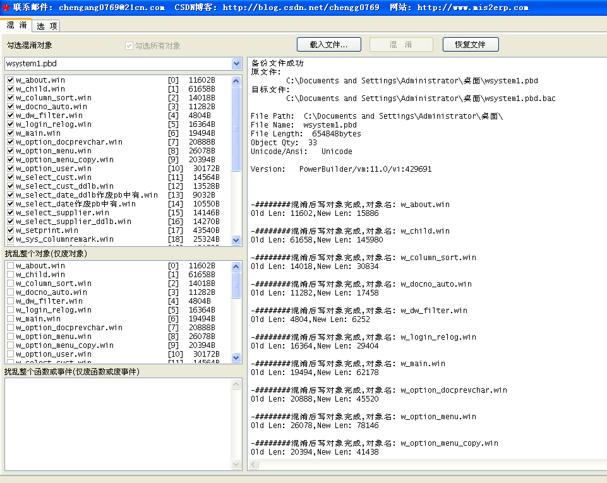This screenshot has width=607, height=483.
Task: Click the Object Qty: 33 log line
Action: (284, 143)
